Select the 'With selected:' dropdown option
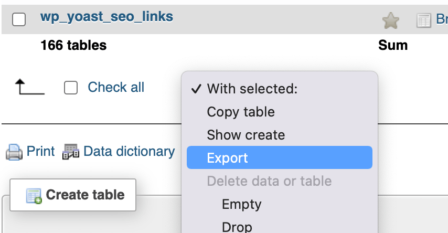Image resolution: width=448 pixels, height=233 pixels. [252, 89]
